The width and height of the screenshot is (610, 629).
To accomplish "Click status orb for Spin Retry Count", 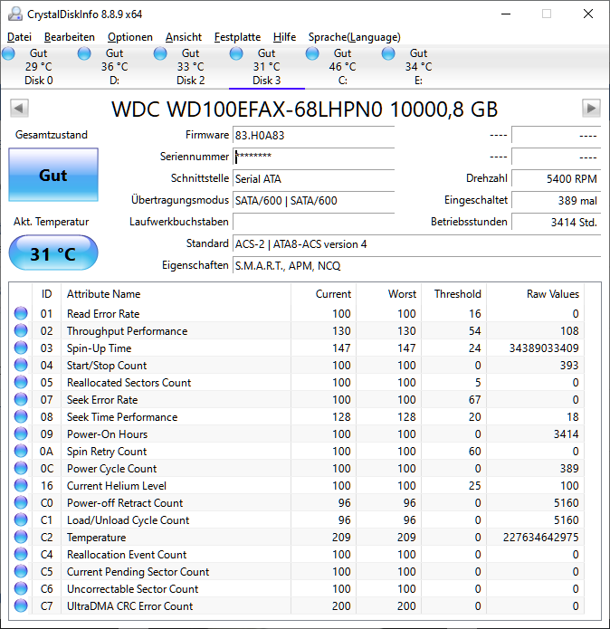I will 21,451.
